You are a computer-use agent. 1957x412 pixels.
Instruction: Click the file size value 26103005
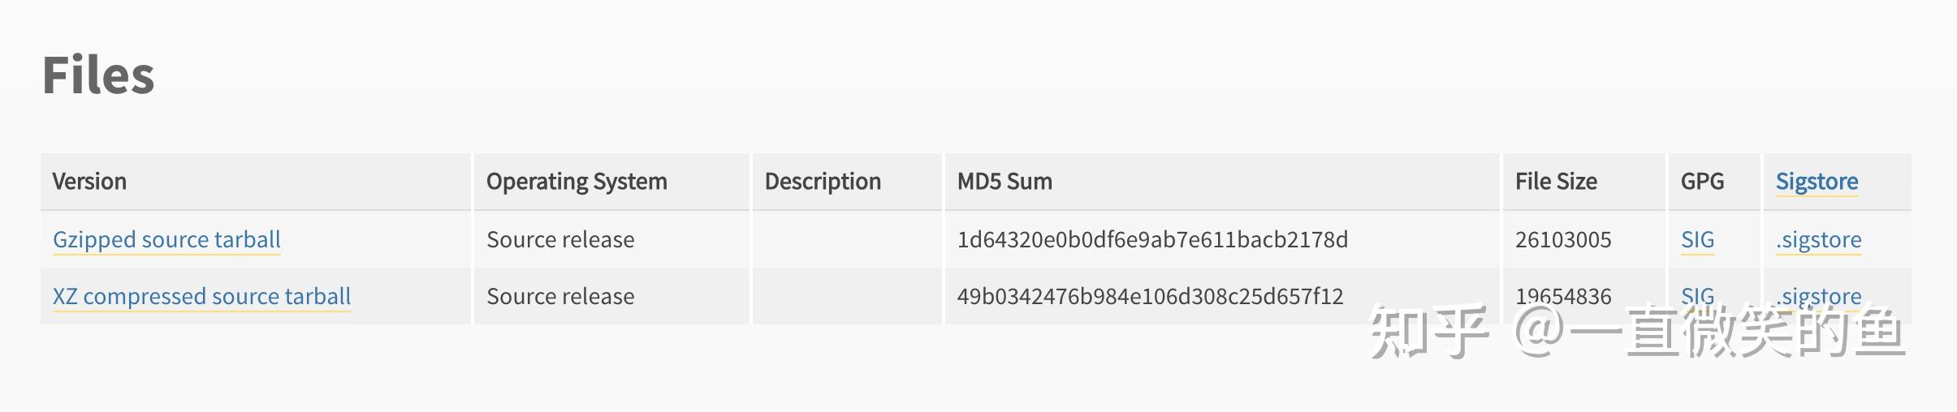(1563, 240)
